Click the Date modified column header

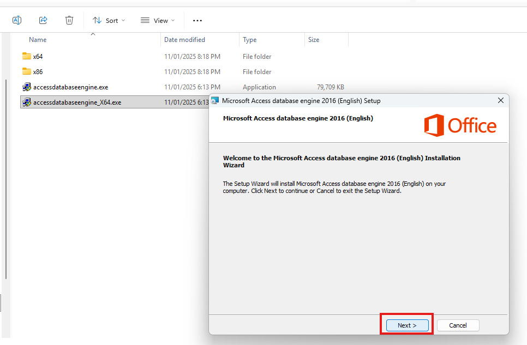point(185,39)
